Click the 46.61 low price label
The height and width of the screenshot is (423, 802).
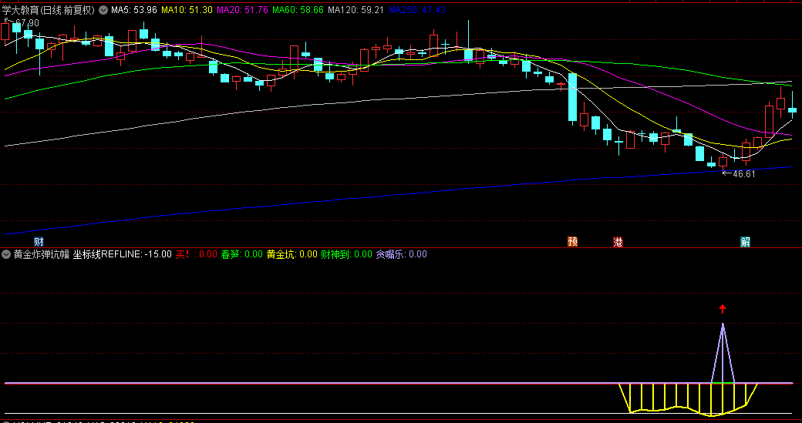[x=743, y=173]
